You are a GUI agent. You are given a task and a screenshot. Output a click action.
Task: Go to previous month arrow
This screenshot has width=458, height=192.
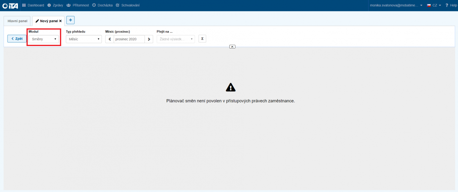(110, 39)
